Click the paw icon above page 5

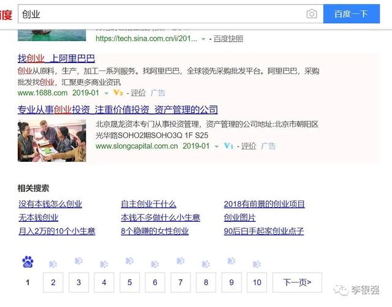pyautogui.click(x=130, y=263)
